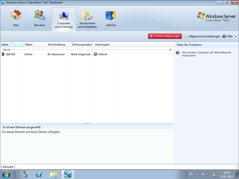Go to the Add-Ins tab
This screenshot has width=239, height=179.
111,19
